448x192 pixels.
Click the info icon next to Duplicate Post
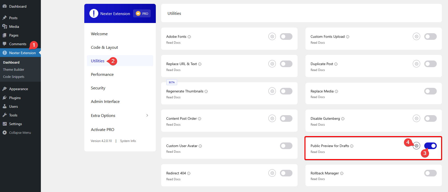click(x=335, y=64)
